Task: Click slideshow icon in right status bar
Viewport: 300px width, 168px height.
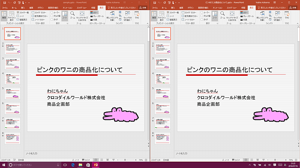Action: (264, 160)
